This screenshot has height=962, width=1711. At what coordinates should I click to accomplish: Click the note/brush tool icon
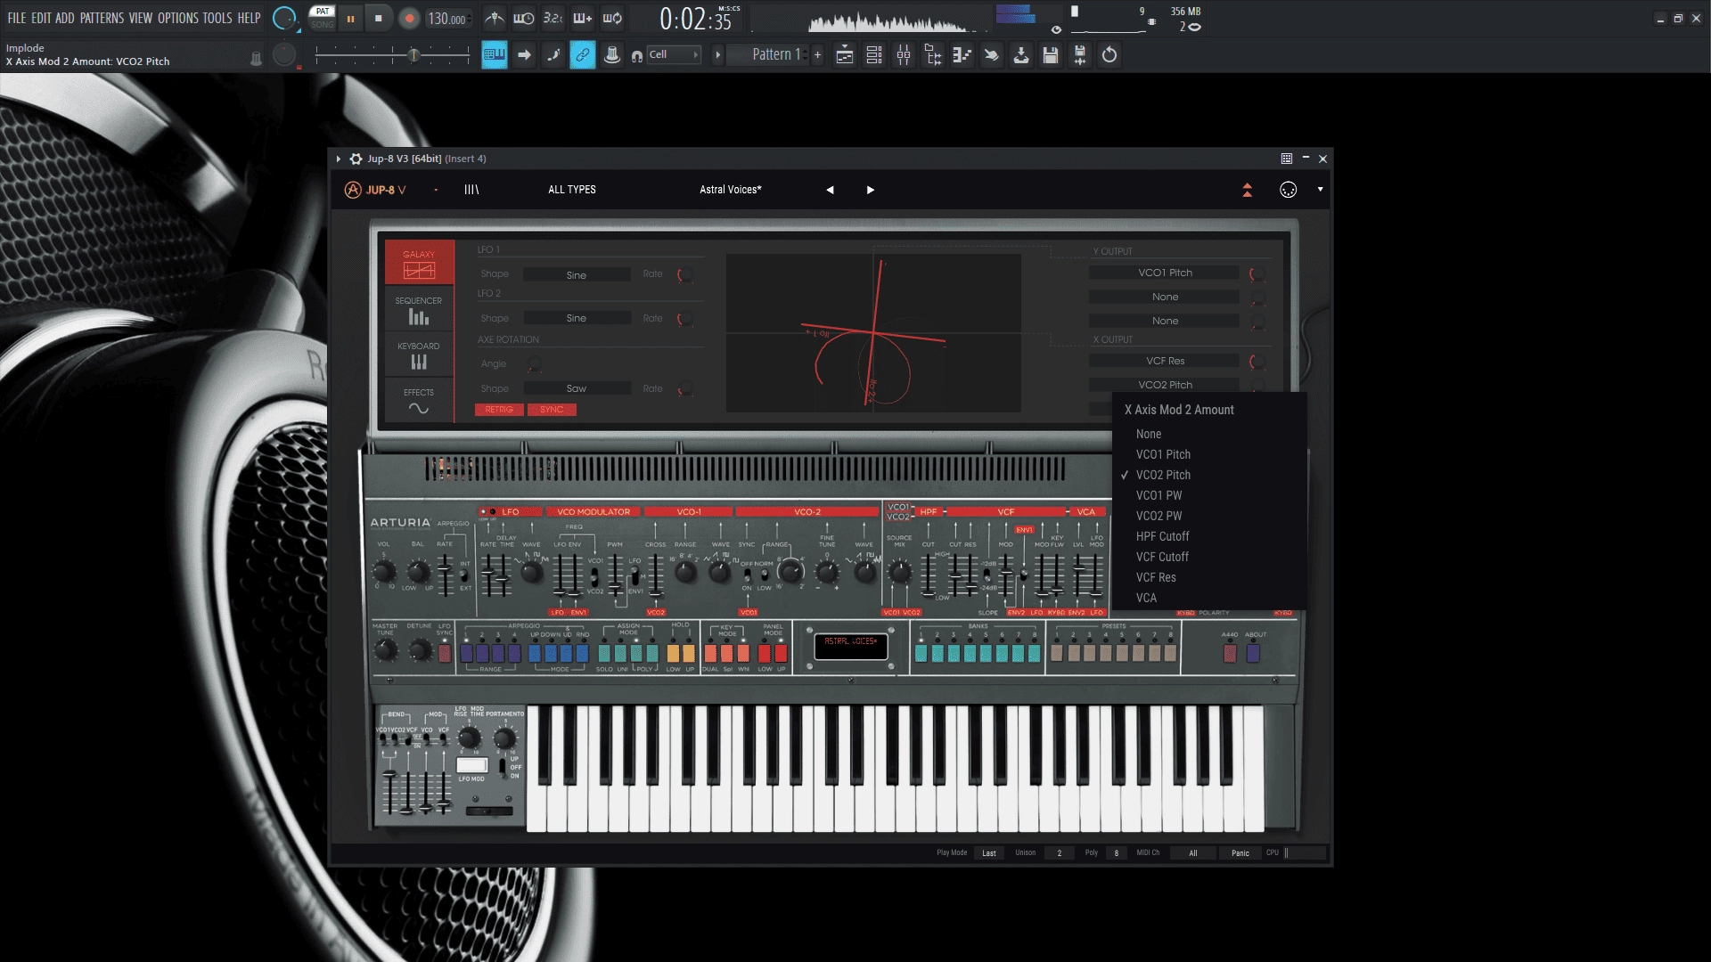coord(553,55)
